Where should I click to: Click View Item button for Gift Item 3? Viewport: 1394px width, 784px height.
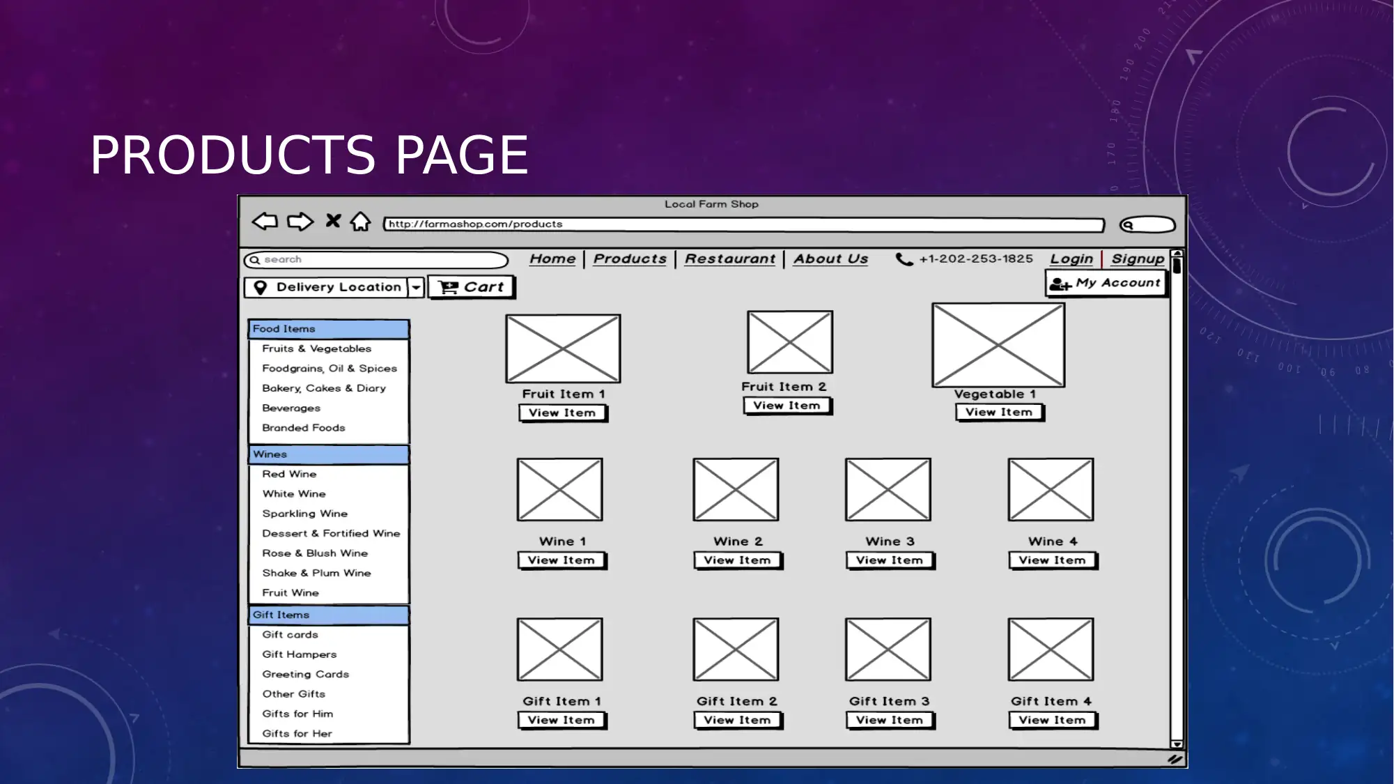point(888,719)
